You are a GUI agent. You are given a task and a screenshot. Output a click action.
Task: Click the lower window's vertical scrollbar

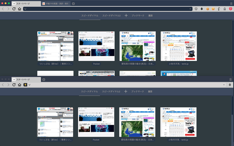coord(232,106)
